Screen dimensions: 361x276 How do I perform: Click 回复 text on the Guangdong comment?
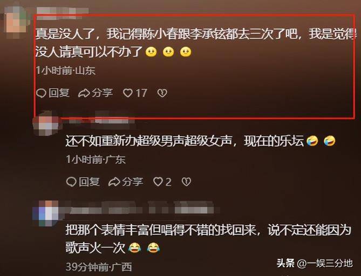[x=90, y=182]
